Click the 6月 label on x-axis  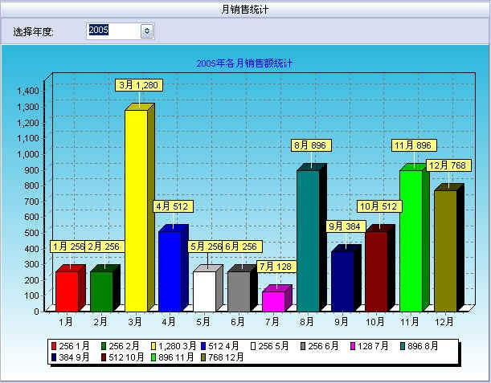(x=238, y=321)
